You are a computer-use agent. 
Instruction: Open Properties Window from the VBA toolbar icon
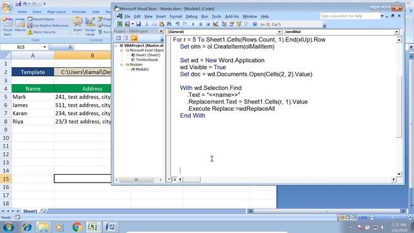pos(232,24)
